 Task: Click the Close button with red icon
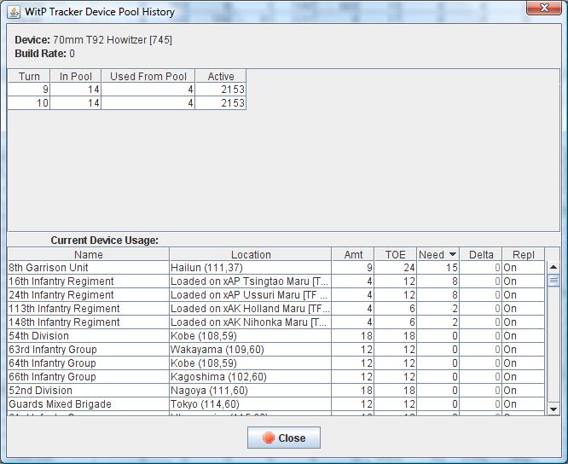(x=284, y=438)
